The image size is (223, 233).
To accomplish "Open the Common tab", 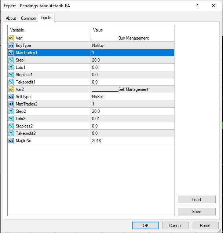I will [x=29, y=18].
